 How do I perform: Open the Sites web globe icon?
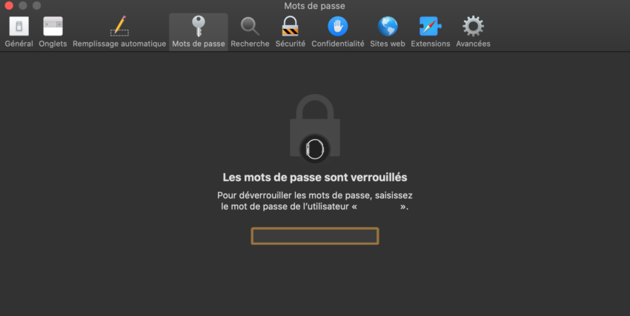(388, 27)
